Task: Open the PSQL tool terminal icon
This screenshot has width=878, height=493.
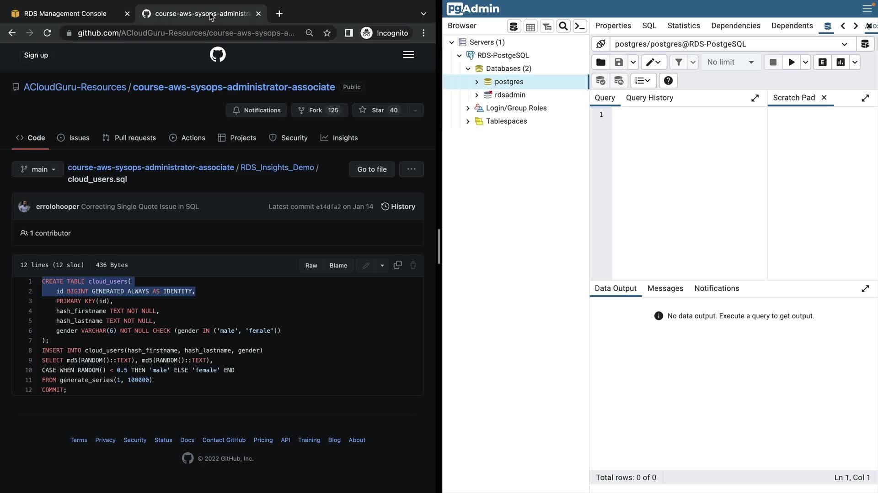Action: coord(580,26)
